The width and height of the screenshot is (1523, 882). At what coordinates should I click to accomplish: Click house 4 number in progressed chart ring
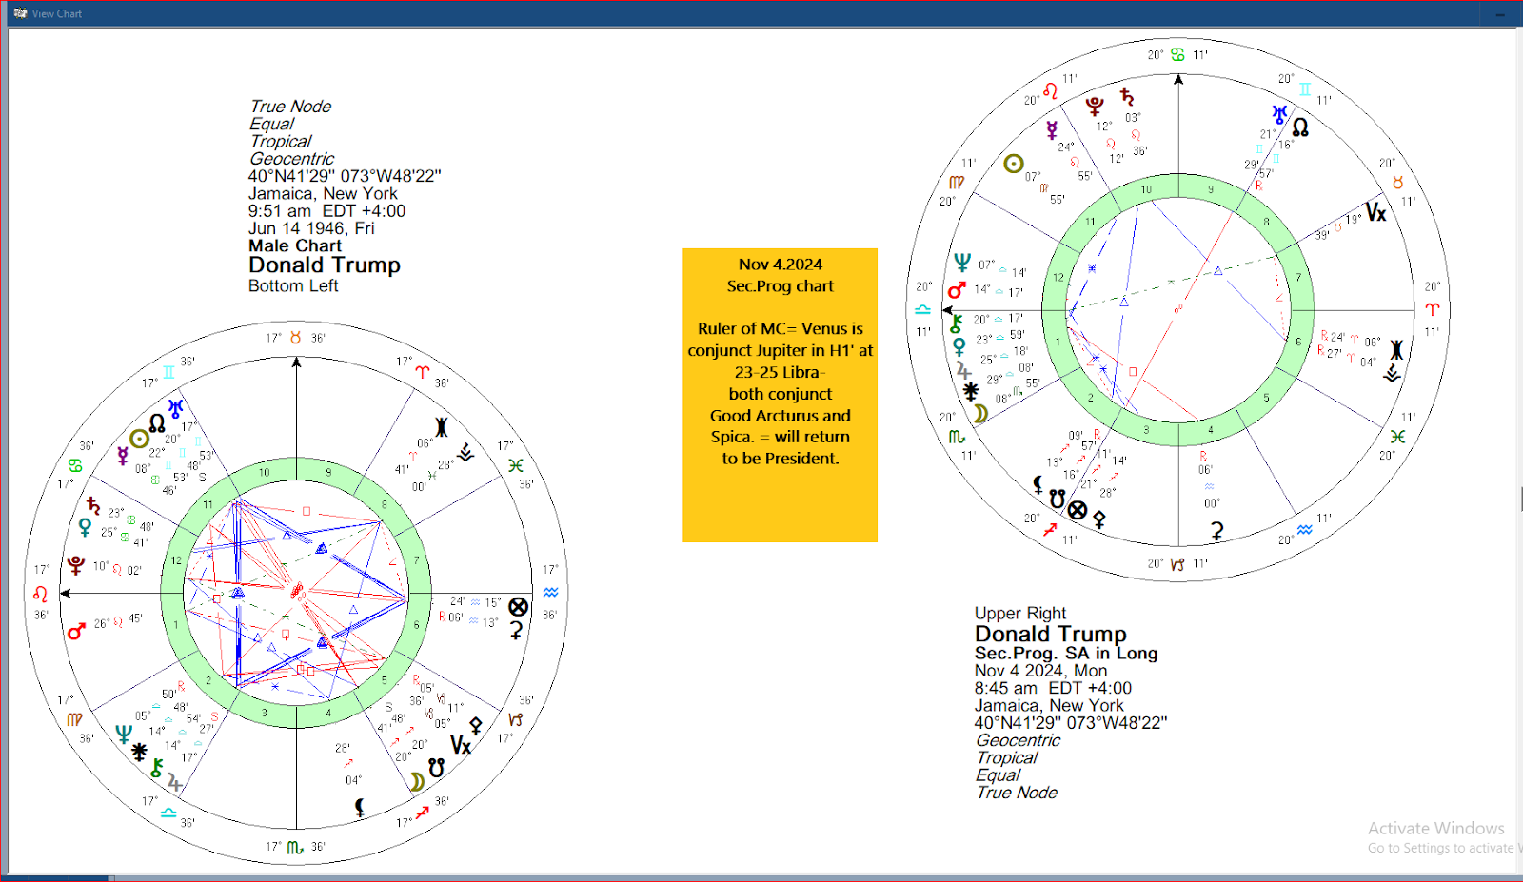pyautogui.click(x=1211, y=430)
